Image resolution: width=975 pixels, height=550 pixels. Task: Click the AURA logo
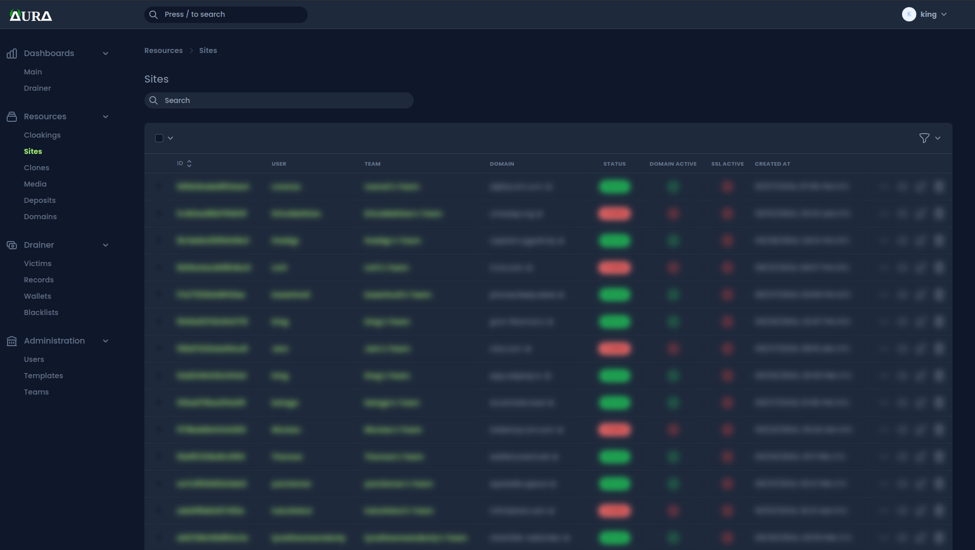(x=30, y=15)
